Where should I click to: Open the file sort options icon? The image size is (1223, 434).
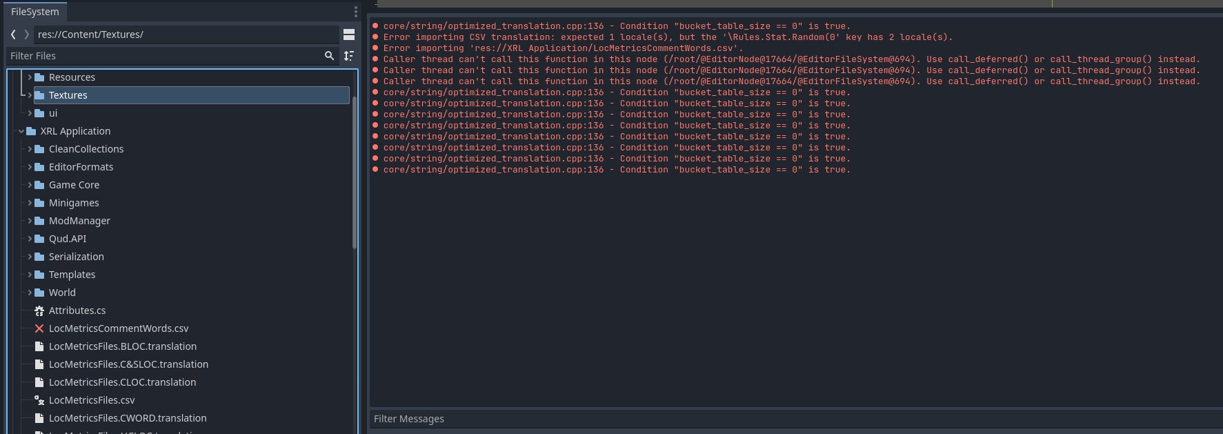[x=349, y=56]
